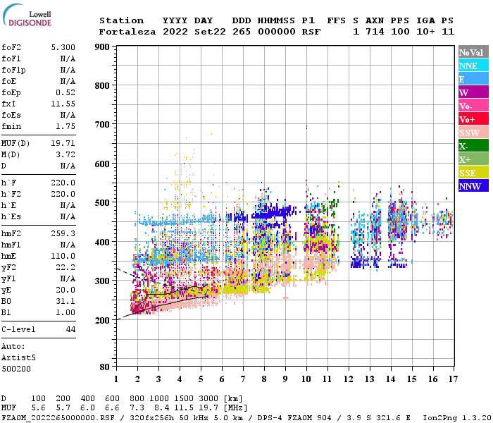Click the Fortaleza station name
Image resolution: width=493 pixels, height=423 pixels.
click(x=127, y=32)
